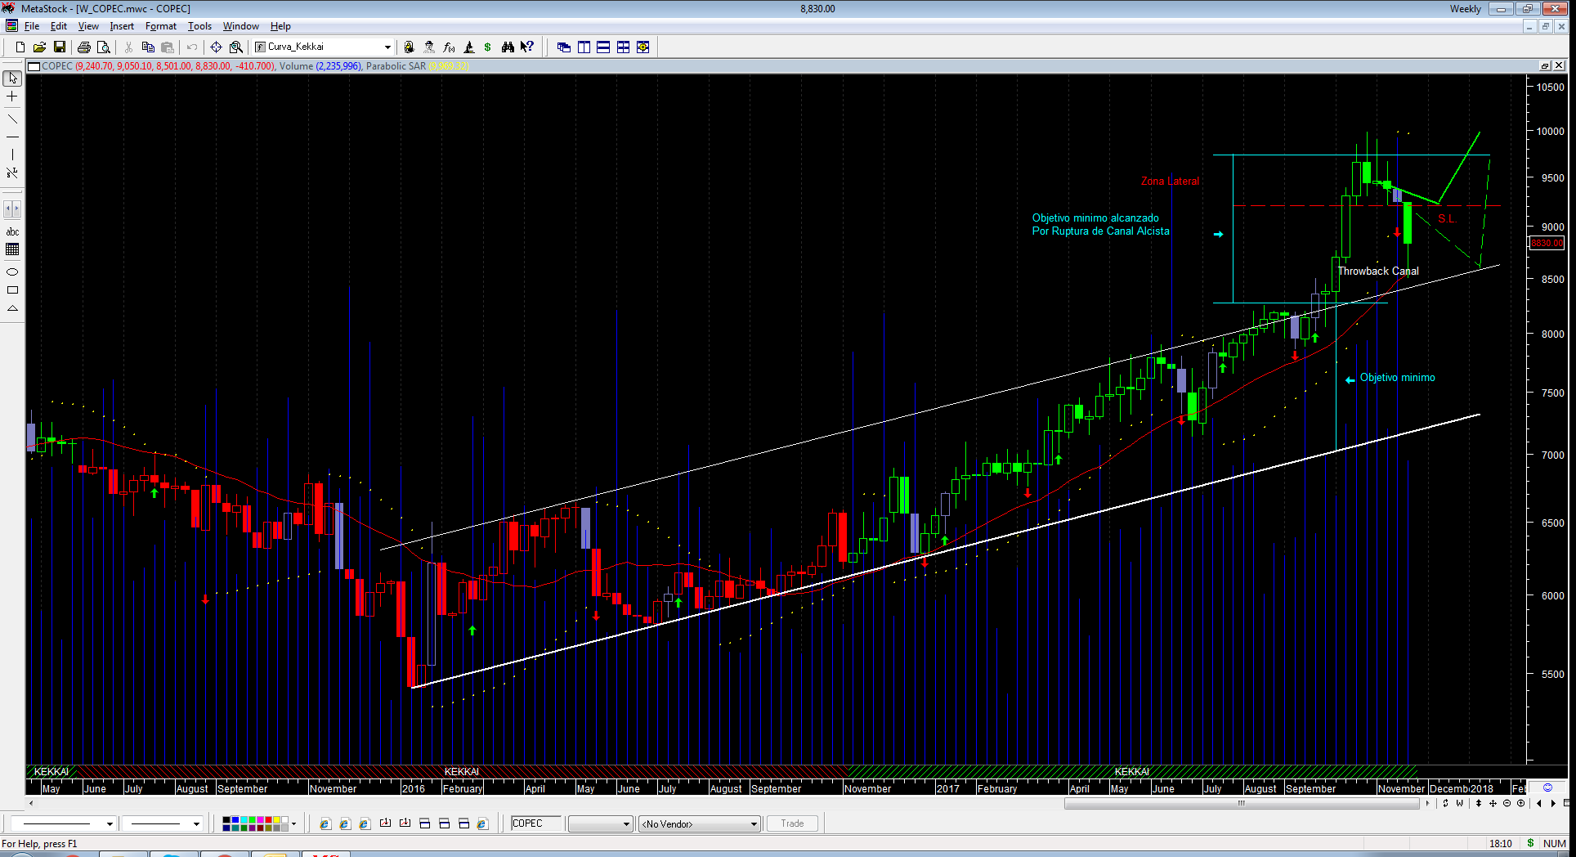Screen dimensions: 1576x857
Task: Select the Triangle drawing tool
Action: point(12,308)
